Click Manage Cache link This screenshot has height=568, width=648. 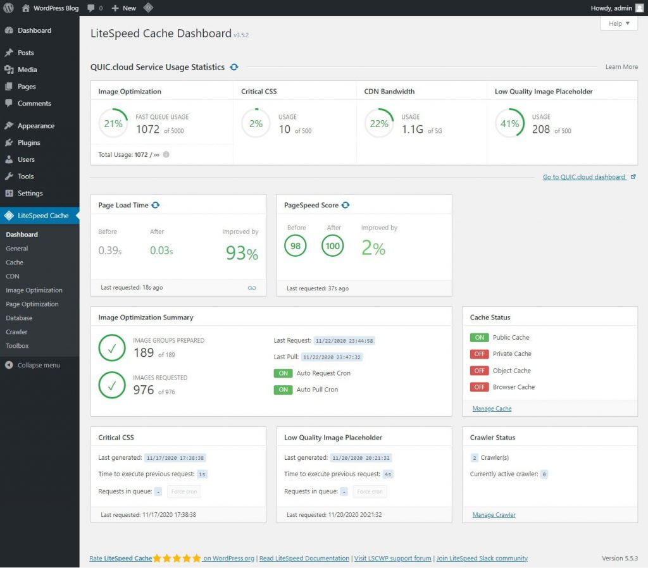point(492,409)
